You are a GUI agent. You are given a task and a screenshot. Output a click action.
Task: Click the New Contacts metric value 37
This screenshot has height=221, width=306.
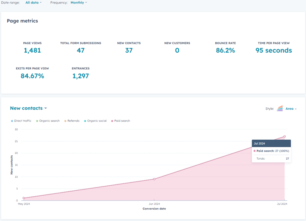[129, 50]
